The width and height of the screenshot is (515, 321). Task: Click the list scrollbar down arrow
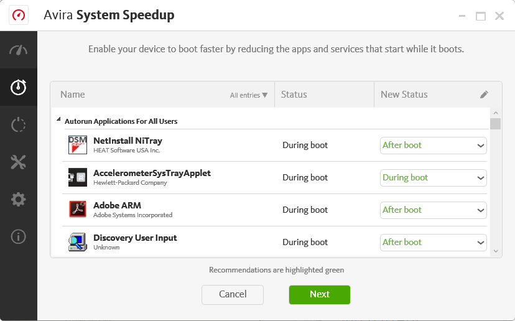pyautogui.click(x=496, y=251)
